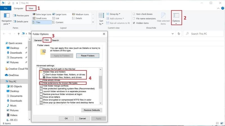Switch to the Search tab in Folder Options

(55, 40)
